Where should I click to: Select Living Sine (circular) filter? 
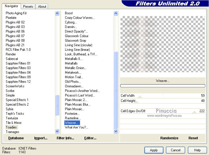79,45
